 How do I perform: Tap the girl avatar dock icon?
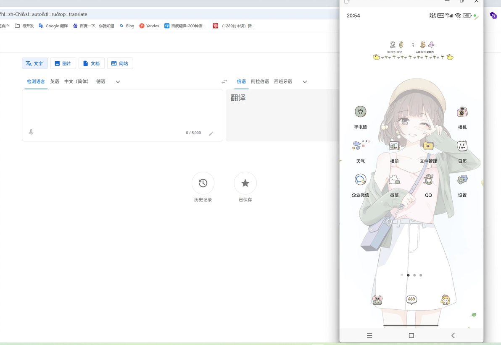coord(445,300)
